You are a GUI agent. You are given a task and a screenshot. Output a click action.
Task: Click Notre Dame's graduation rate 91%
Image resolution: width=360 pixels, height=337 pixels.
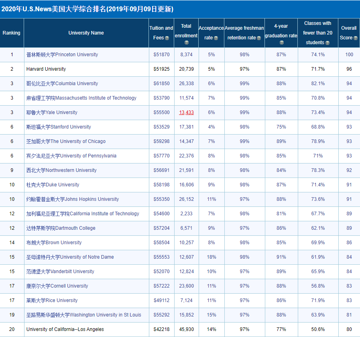click(x=281, y=257)
